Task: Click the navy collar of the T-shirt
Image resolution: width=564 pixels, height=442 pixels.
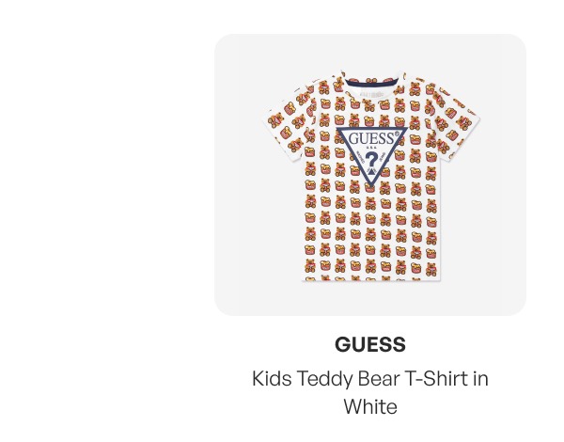Action: pos(371,85)
